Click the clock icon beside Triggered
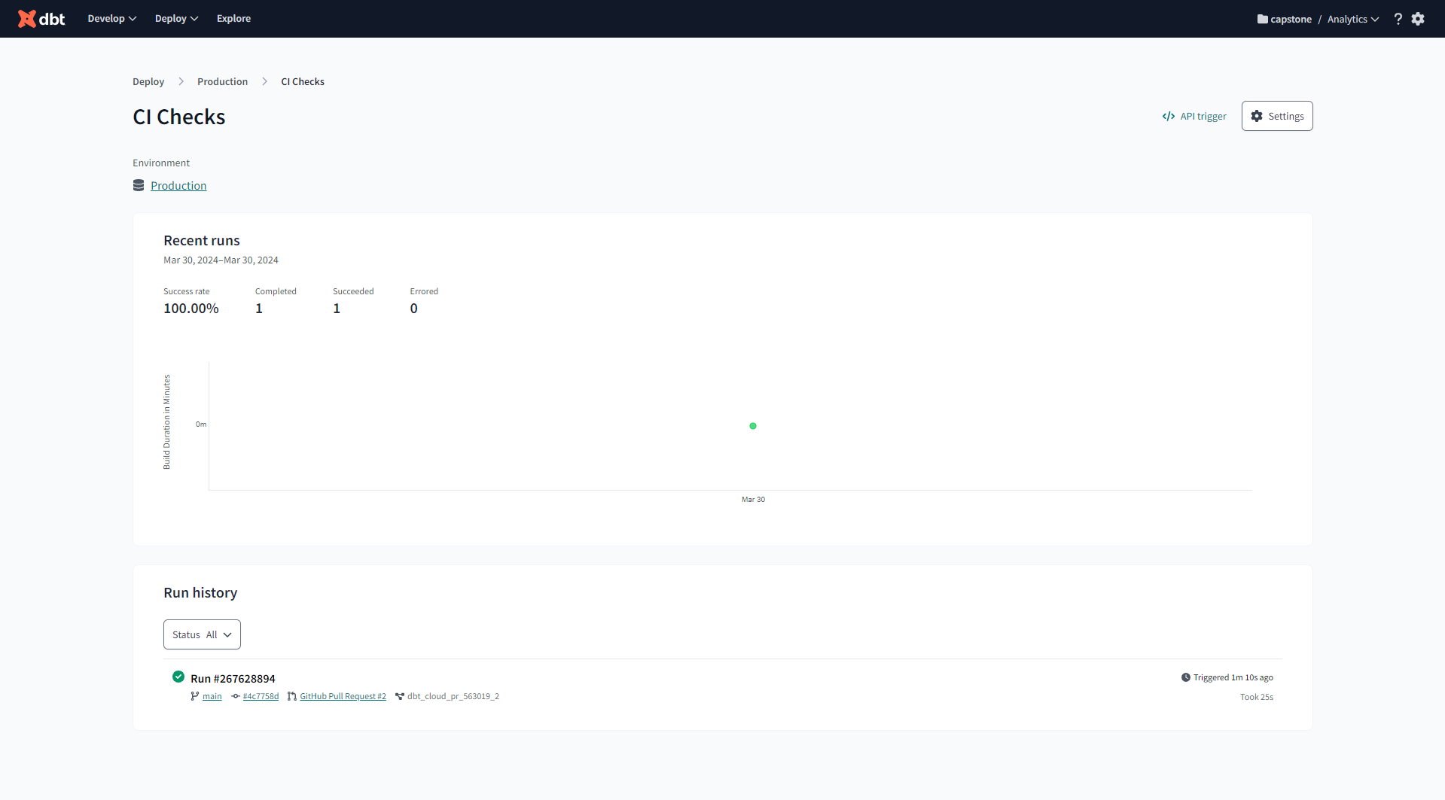 point(1186,677)
